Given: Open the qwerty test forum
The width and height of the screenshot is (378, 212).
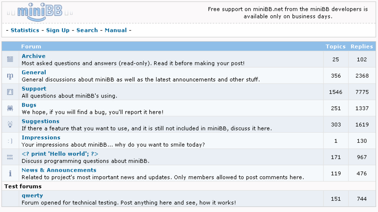Looking at the screenshot, I should click(x=32, y=196).
